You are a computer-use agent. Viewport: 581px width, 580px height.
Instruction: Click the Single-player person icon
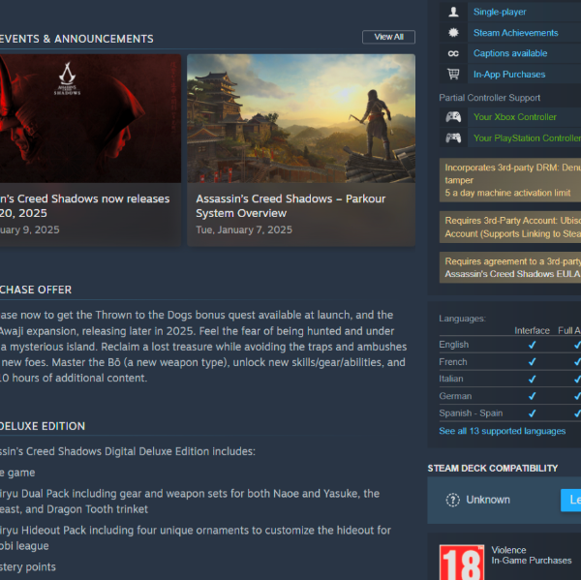click(x=453, y=12)
